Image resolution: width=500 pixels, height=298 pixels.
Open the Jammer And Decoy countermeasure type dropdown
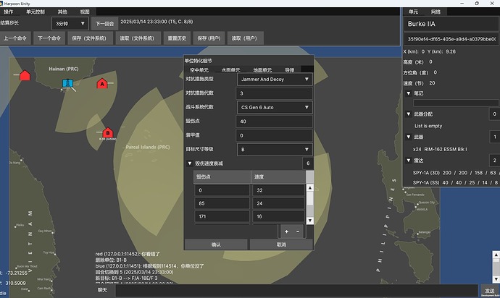pyautogui.click(x=275, y=80)
